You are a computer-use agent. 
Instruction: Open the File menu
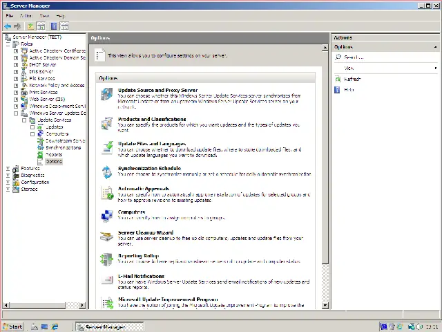point(10,15)
